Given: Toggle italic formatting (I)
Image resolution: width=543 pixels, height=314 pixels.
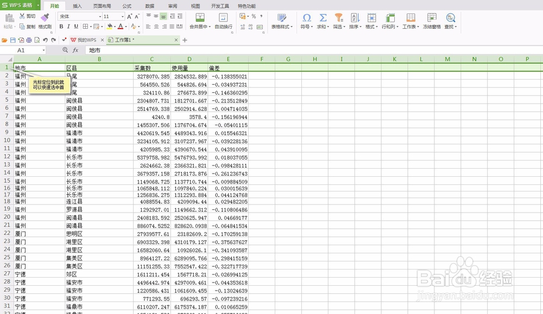Looking at the screenshot, I should click(68, 26).
